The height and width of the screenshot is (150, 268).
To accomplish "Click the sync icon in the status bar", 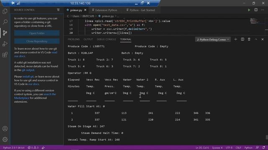I will click(x=43, y=147).
